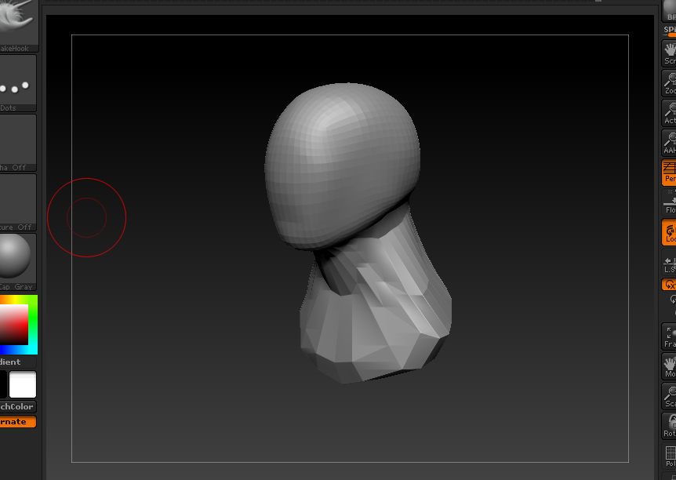
Task: Select the SnakeHook brush thumbnail
Action: point(17,25)
